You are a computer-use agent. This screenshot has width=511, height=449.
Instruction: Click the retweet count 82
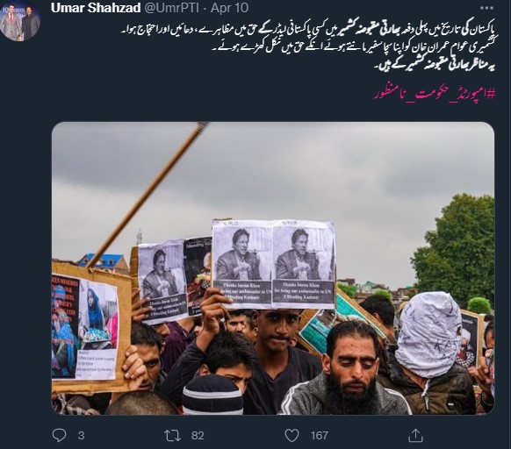point(198,436)
